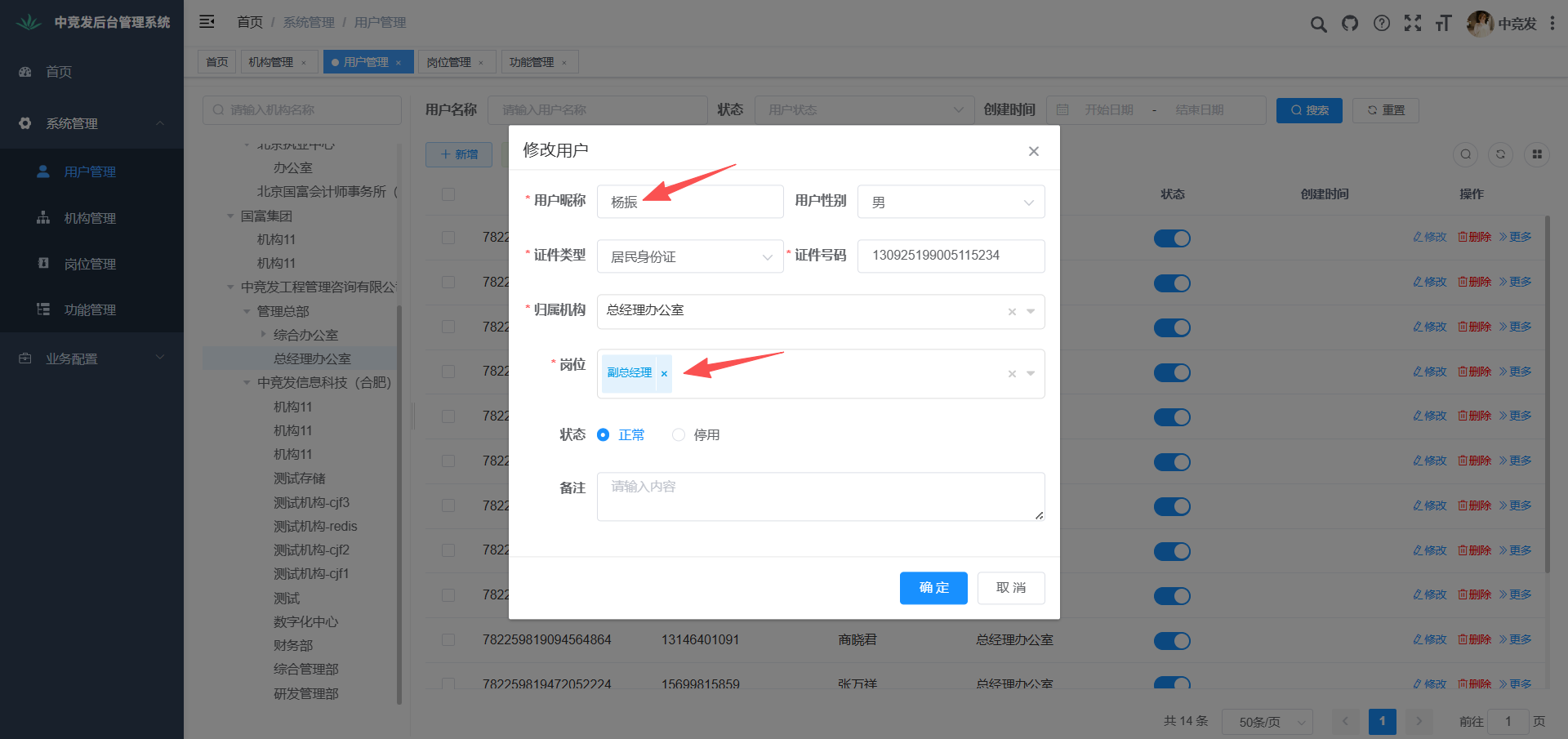
Task: Collapse the 国富集团 tree node
Action: point(230,216)
